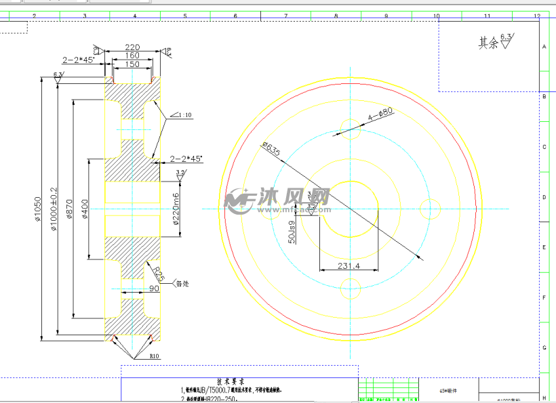Select the ø1000±0.2 dimension label
The height and width of the screenshot is (403, 556).
pos(54,209)
